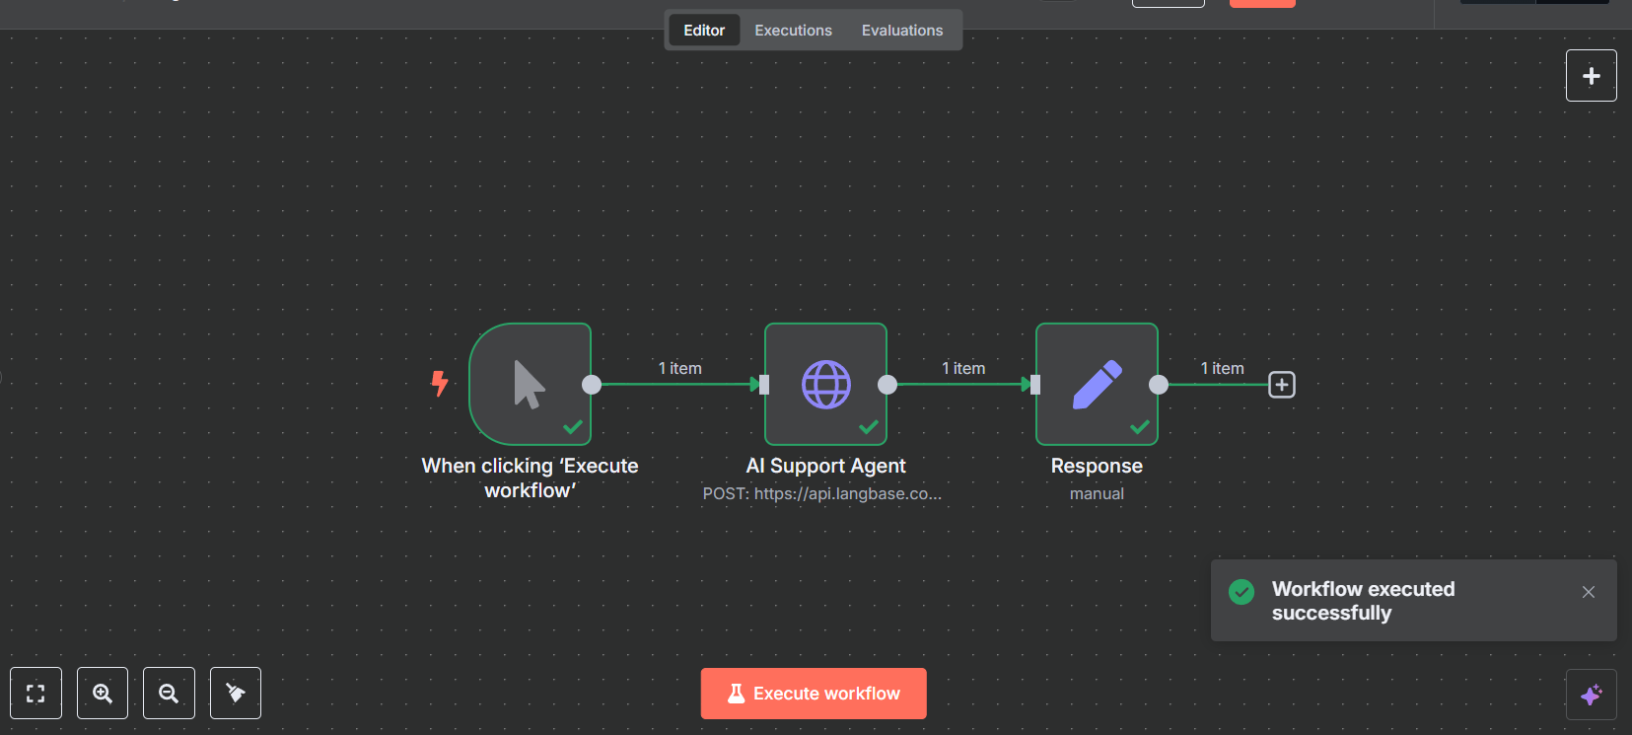Open the Executions tab
This screenshot has width=1632, height=735.
click(793, 31)
